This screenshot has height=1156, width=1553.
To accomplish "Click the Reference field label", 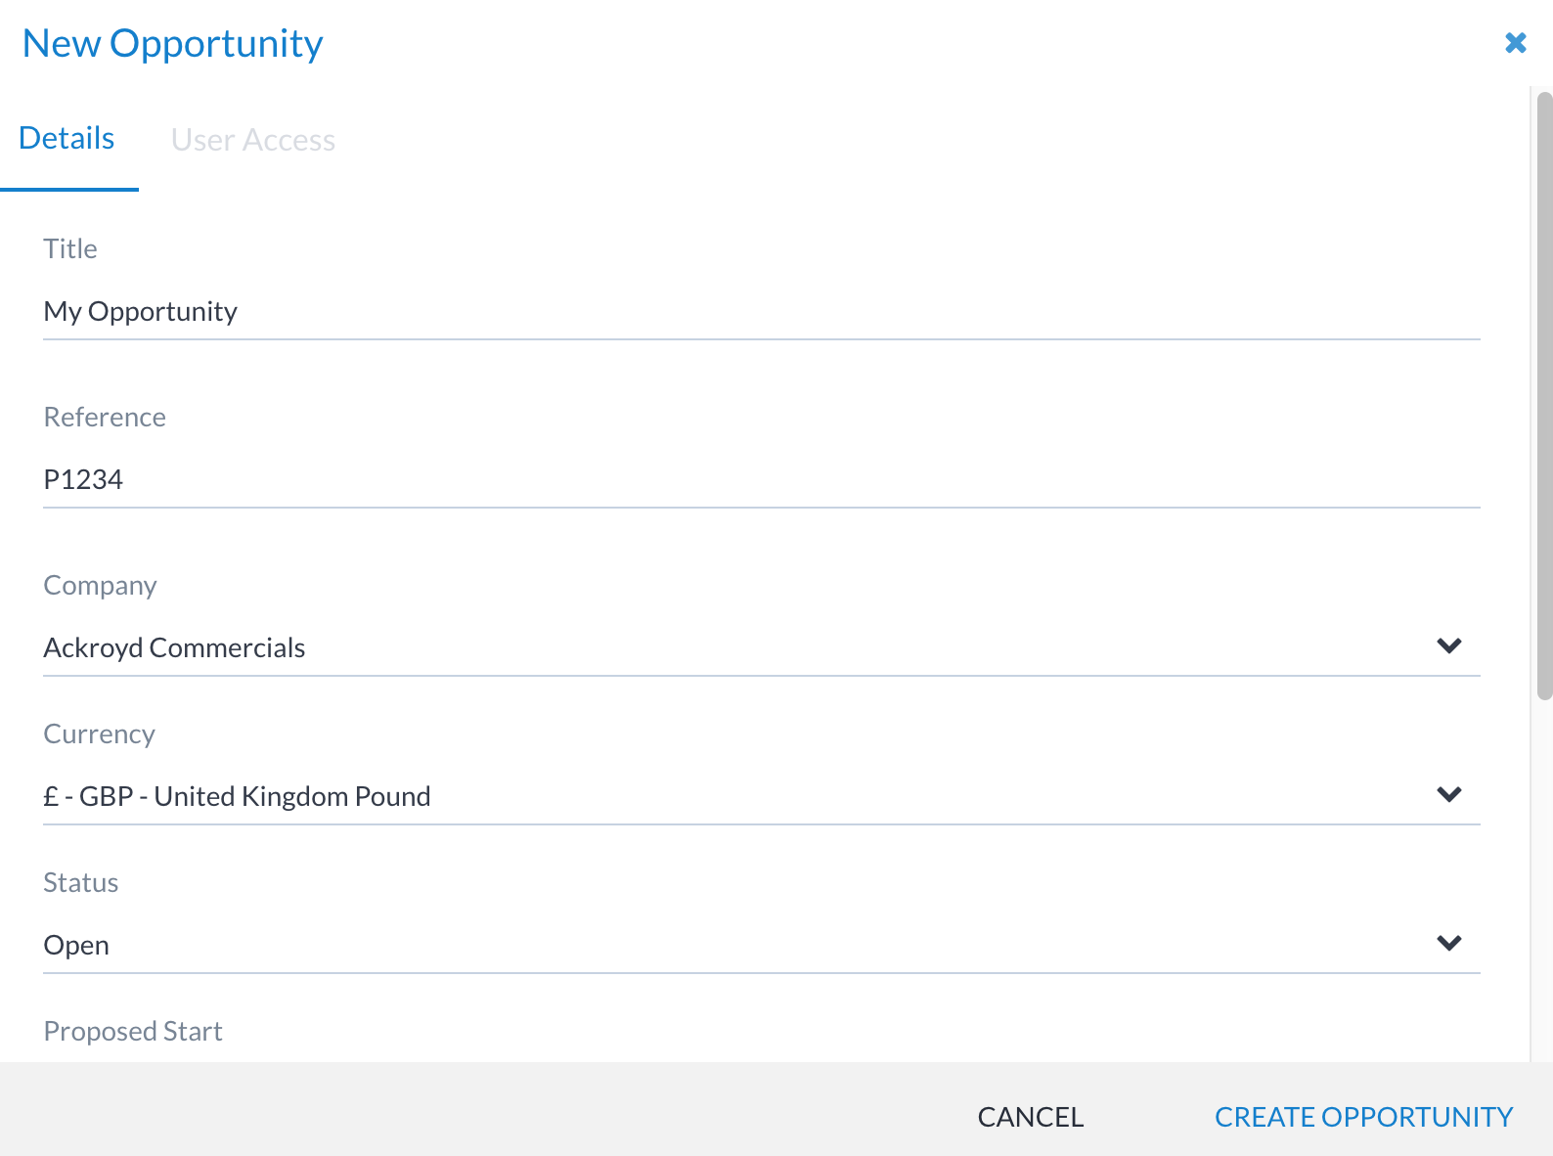I will 105,417.
